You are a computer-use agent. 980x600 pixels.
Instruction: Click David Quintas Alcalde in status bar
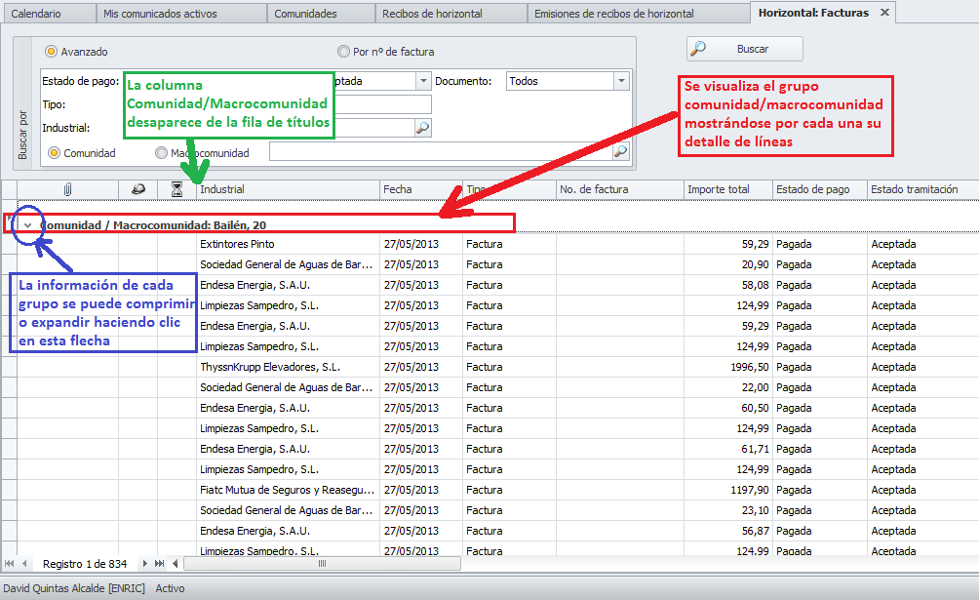74,588
